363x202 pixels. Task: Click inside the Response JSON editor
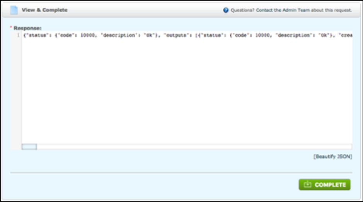pos(187,87)
